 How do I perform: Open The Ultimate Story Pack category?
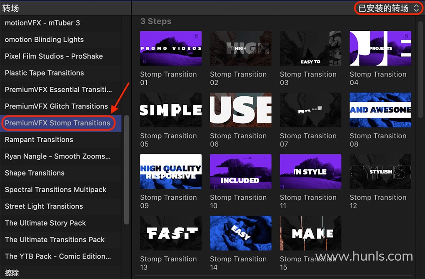pyautogui.click(x=45, y=223)
